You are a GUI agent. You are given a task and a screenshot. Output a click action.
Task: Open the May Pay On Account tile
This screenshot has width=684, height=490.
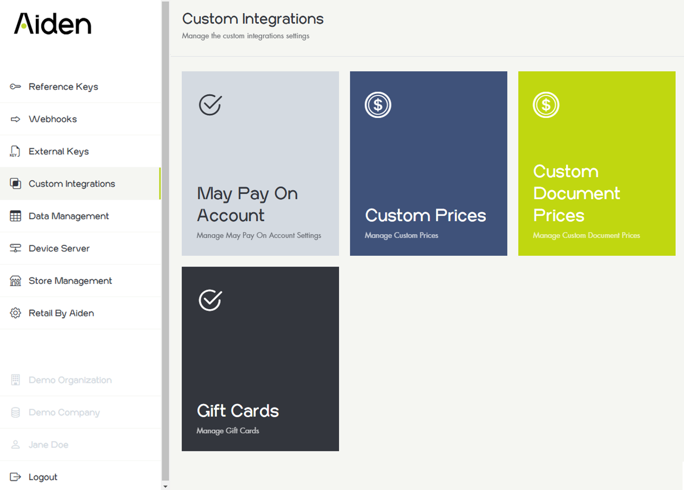tap(260, 163)
